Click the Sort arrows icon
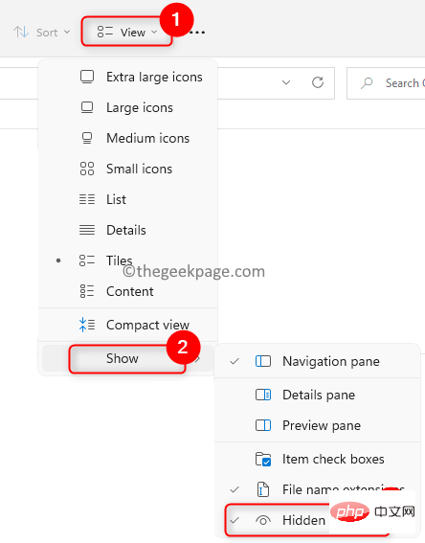The width and height of the screenshot is (425, 543). click(21, 33)
